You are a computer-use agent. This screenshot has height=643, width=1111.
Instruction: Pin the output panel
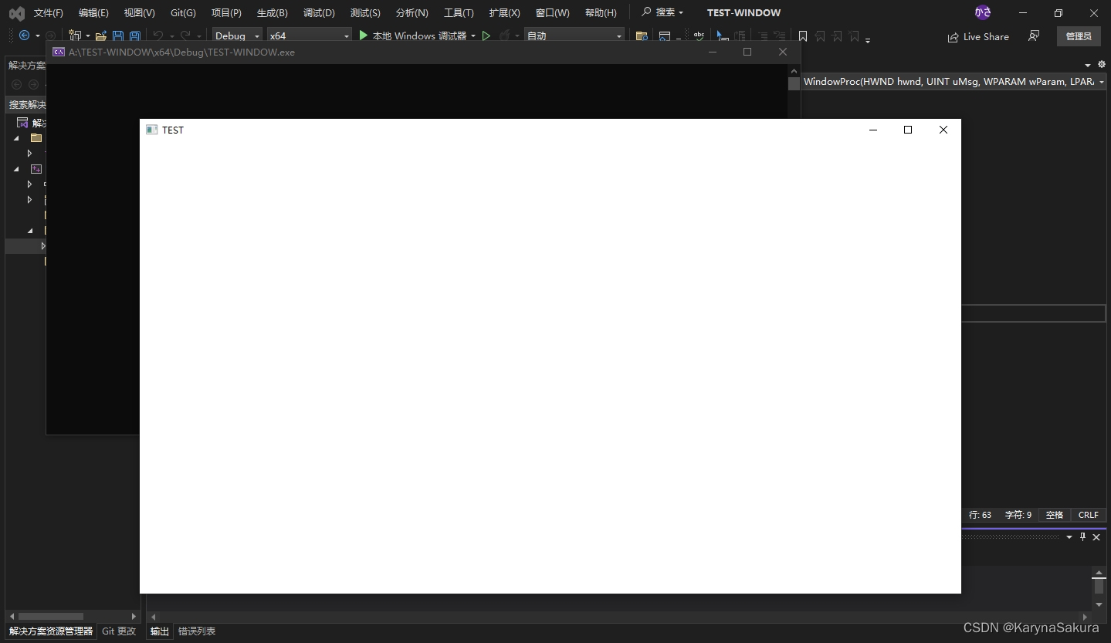click(x=1082, y=536)
